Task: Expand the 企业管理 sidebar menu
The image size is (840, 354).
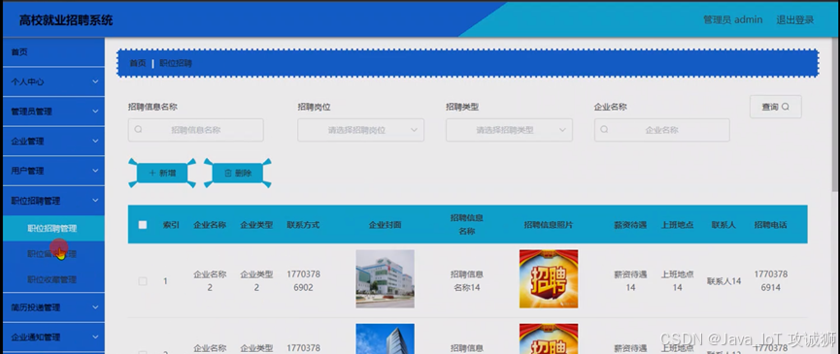Action: tap(53, 142)
